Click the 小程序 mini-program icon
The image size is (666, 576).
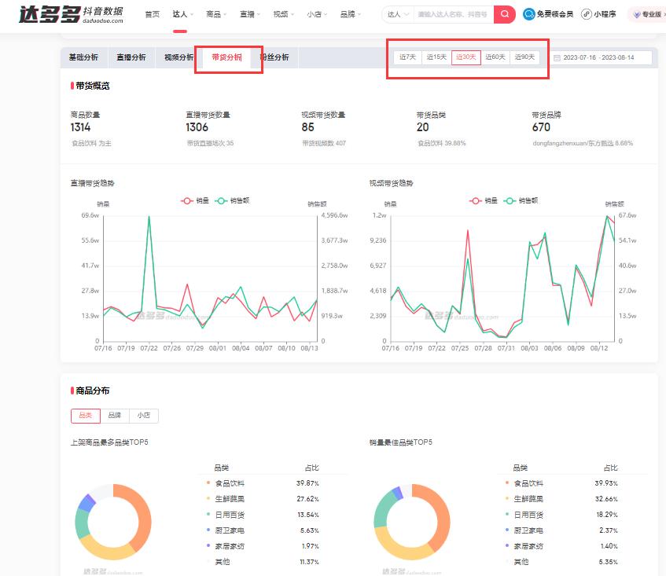584,14
